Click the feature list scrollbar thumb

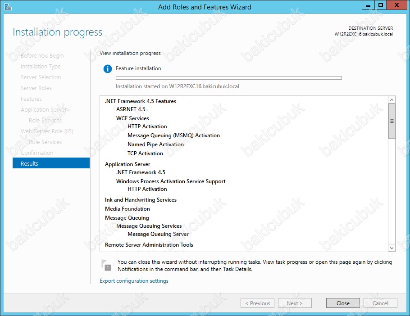pyautogui.click(x=392, y=121)
